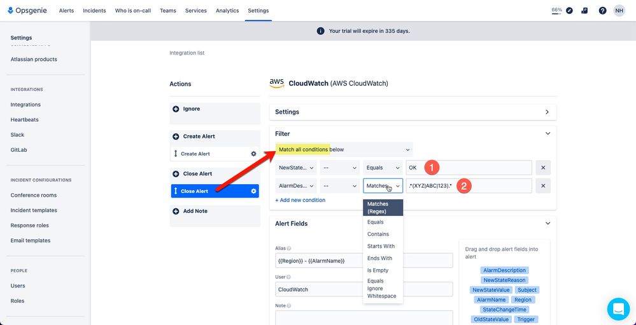Open the NewState field dropdown
The height and width of the screenshot is (325, 636).
click(x=296, y=168)
